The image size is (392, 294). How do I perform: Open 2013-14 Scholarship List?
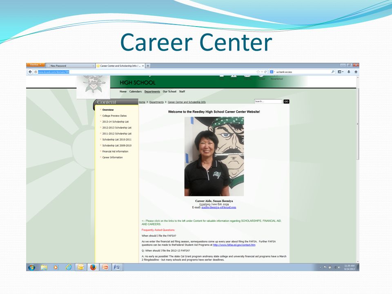pyautogui.click(x=116, y=122)
